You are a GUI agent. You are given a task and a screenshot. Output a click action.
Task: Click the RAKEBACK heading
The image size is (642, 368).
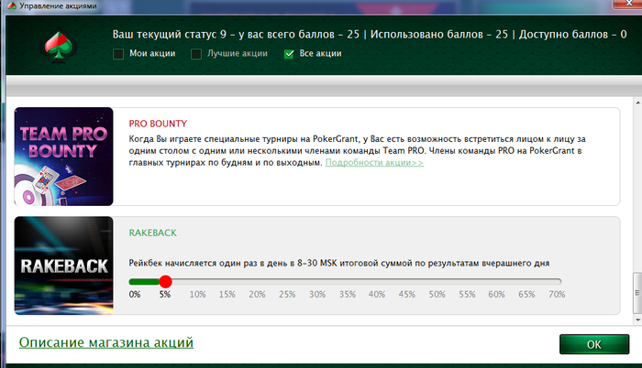click(x=153, y=233)
